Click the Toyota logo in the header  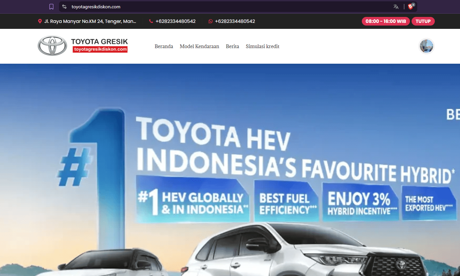52,45
